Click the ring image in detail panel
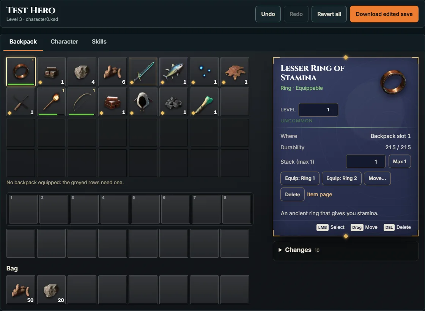This screenshot has width=425, height=311. [x=393, y=82]
